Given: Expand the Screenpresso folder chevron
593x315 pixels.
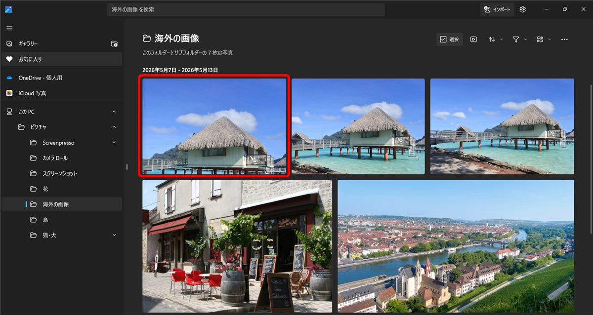Looking at the screenshot, I should pyautogui.click(x=114, y=142).
